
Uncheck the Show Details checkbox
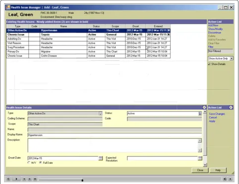tap(209, 64)
